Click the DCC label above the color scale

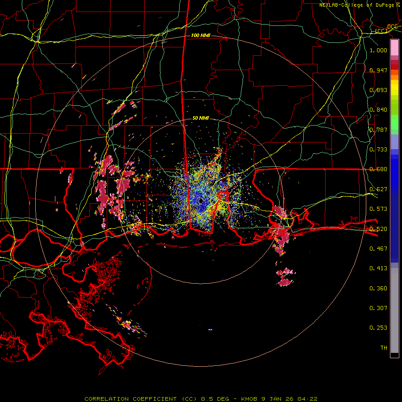393,27
